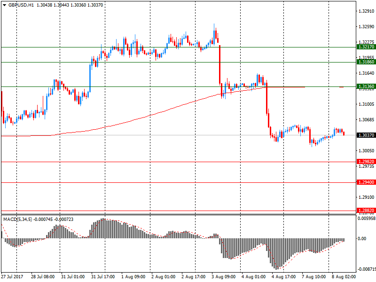Click the 4 Aug 01:00 time axis label
The image size is (376, 282).
[253, 277]
